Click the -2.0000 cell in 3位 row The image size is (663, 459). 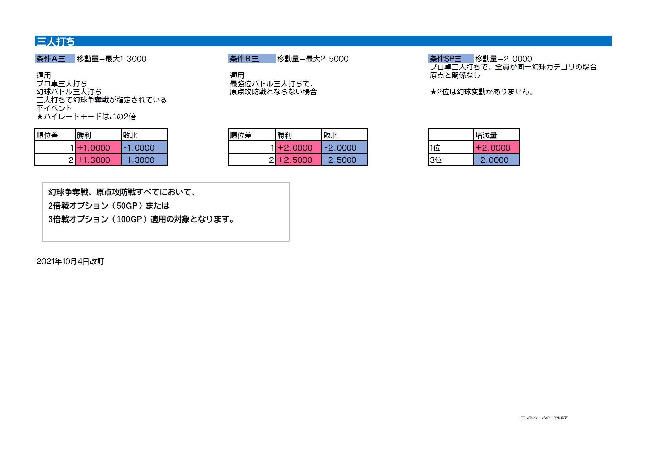[496, 160]
